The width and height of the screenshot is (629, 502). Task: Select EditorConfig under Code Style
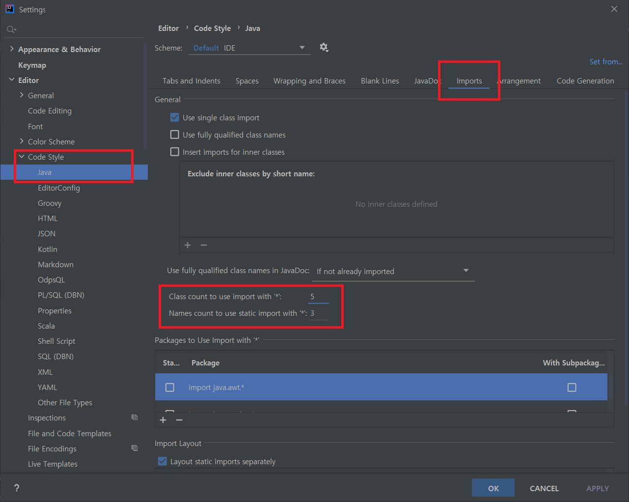tap(59, 188)
